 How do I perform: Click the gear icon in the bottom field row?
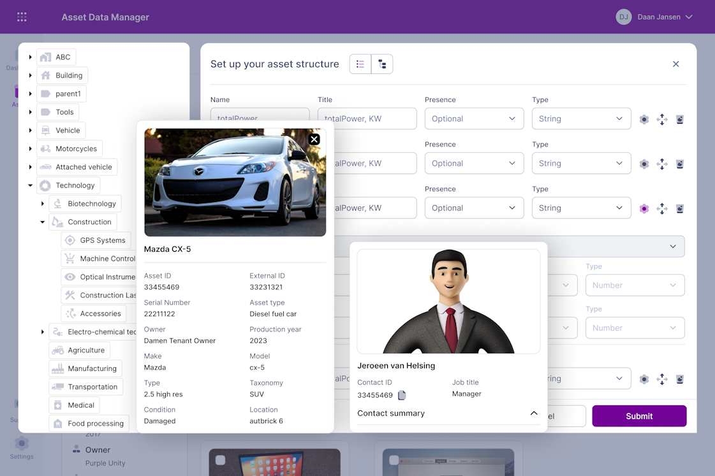pyautogui.click(x=644, y=379)
